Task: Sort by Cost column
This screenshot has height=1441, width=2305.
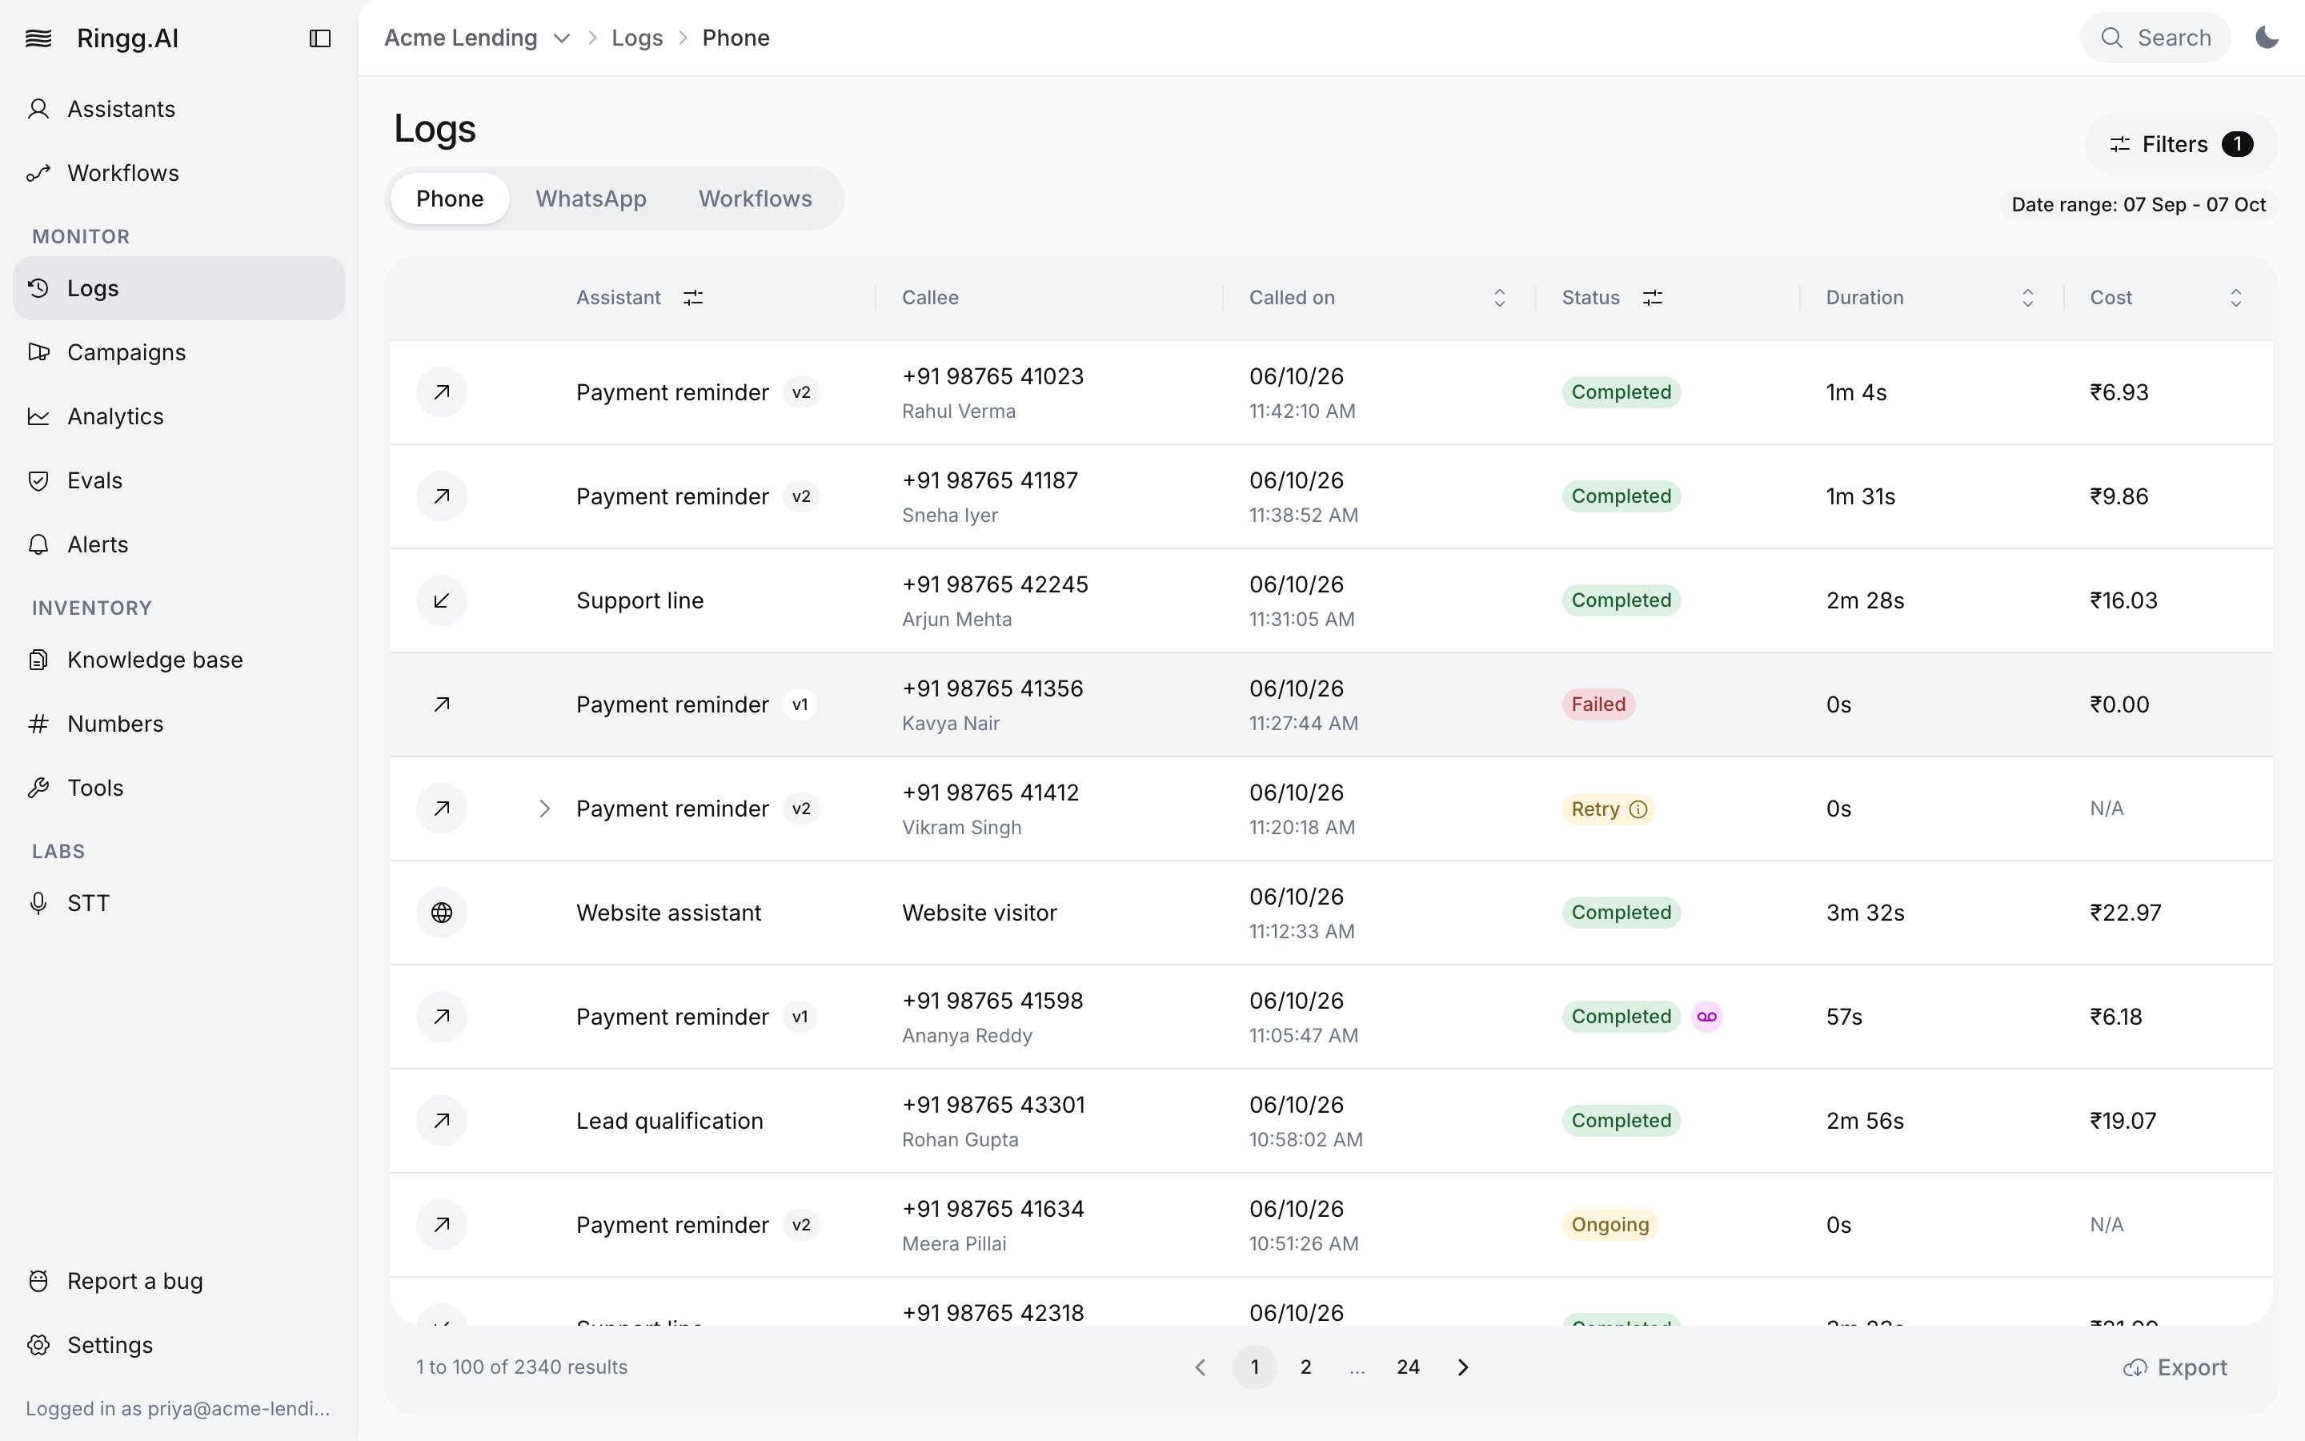Action: [x=2235, y=297]
